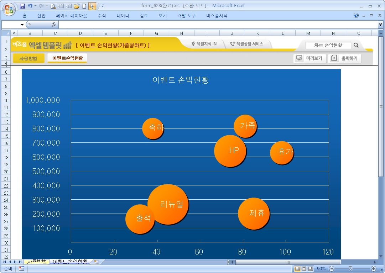Image resolution: width=385 pixels, height=273 pixels.
Task: Open the round Office button menu
Action: point(9,9)
